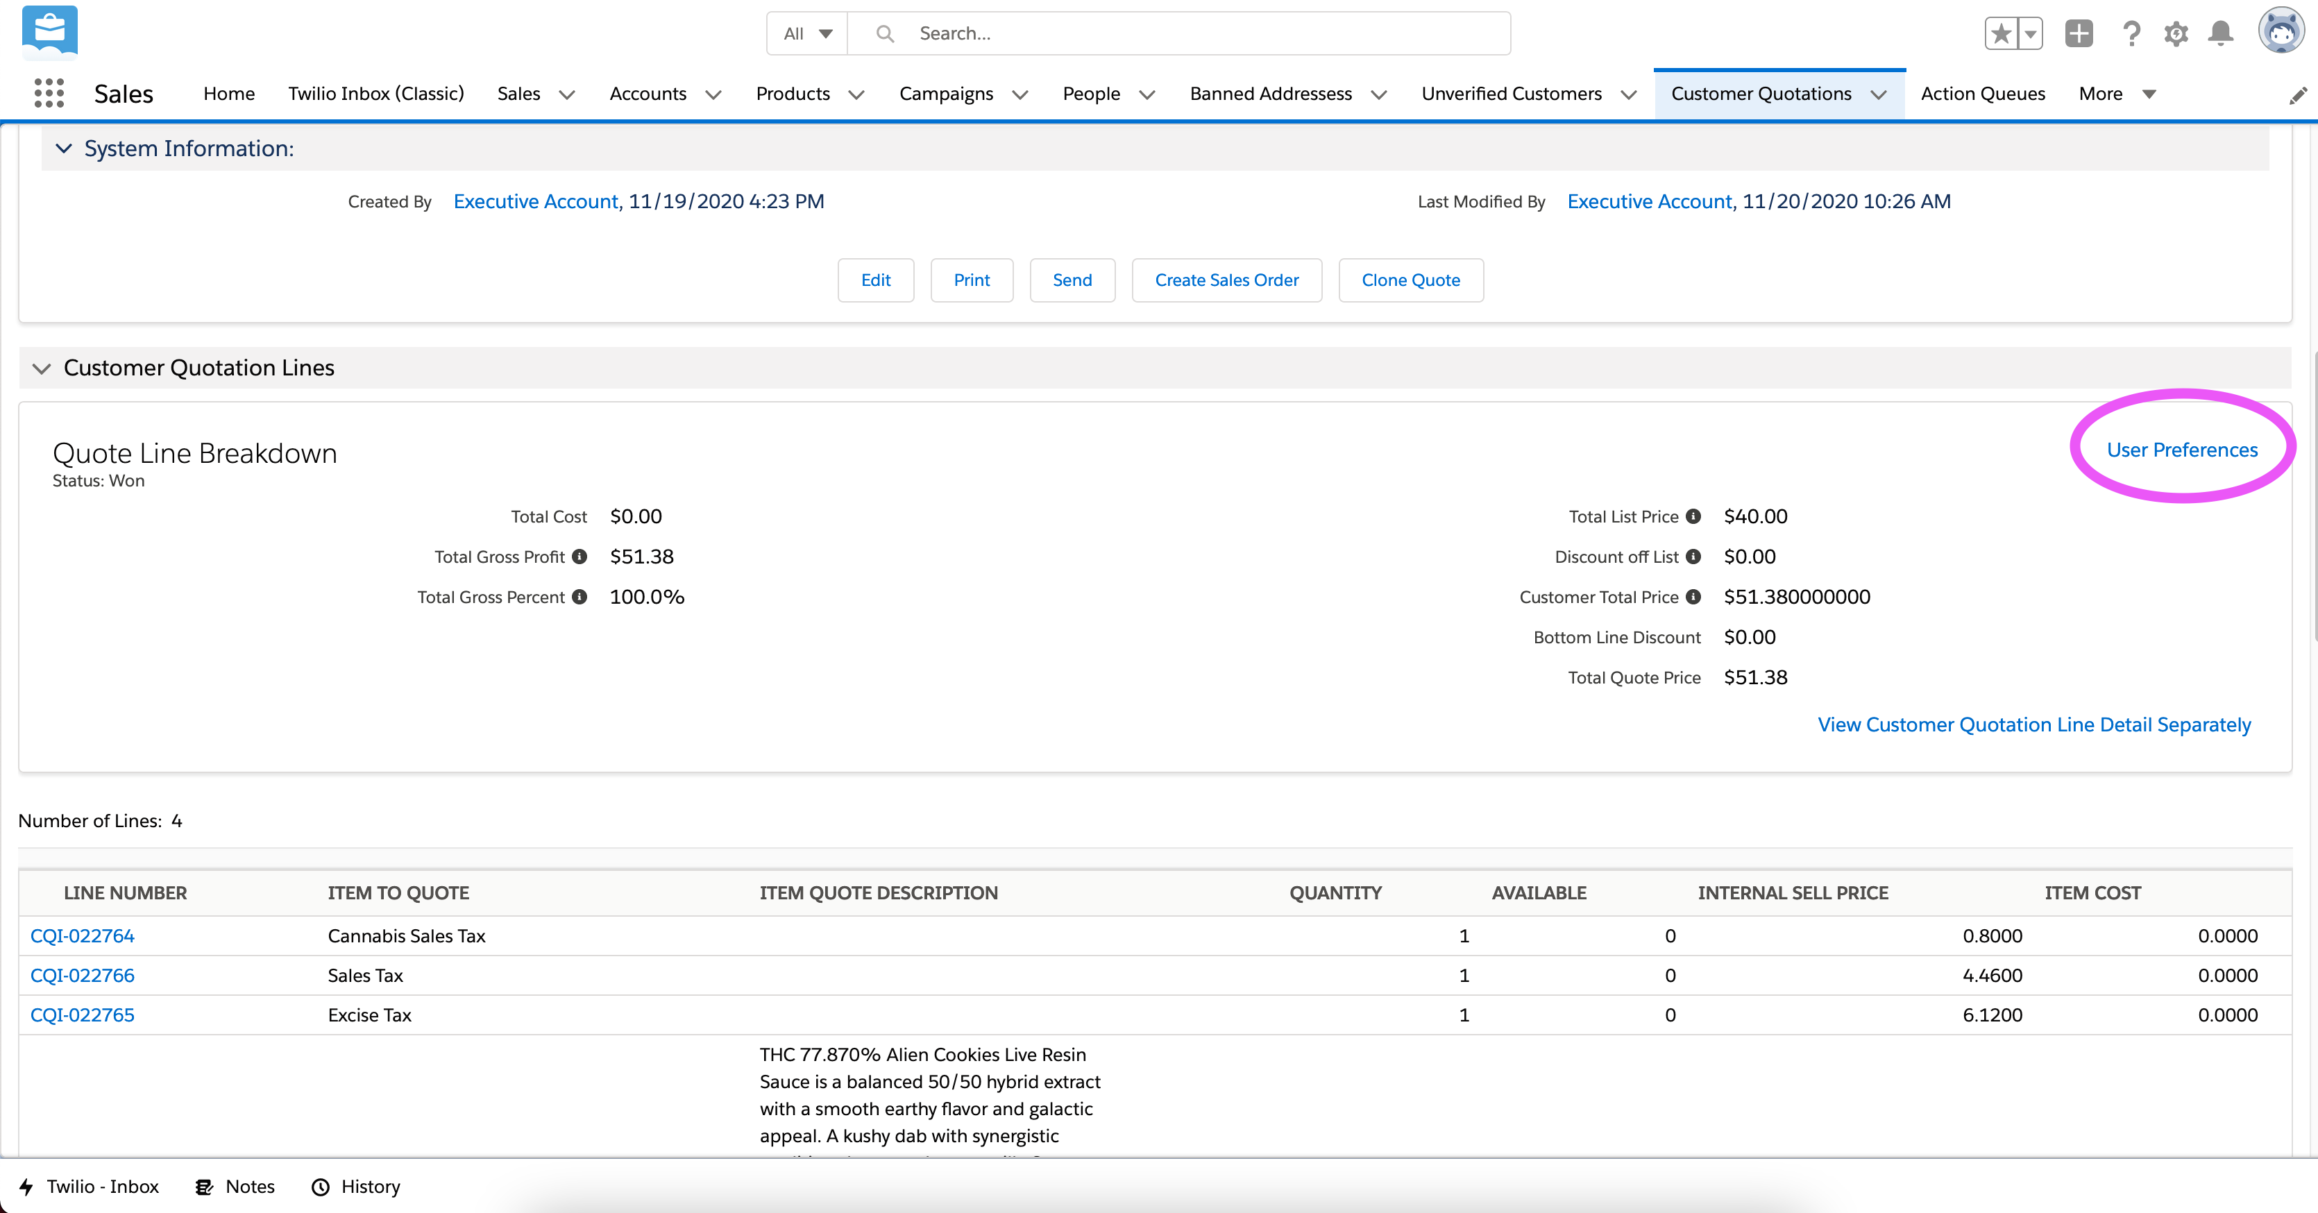Open quotation line CQI-022765
2318x1213 pixels.
pos(82,1015)
